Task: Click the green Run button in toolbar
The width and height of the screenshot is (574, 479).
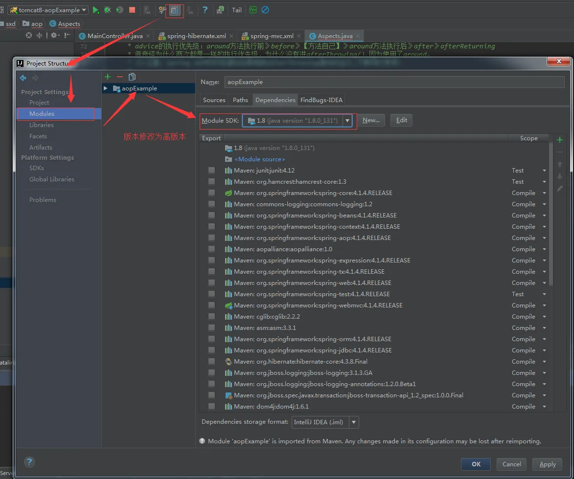Action: click(x=96, y=10)
